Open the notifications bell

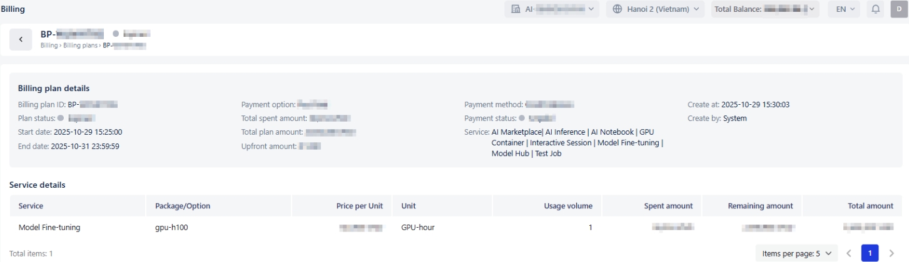876,9
